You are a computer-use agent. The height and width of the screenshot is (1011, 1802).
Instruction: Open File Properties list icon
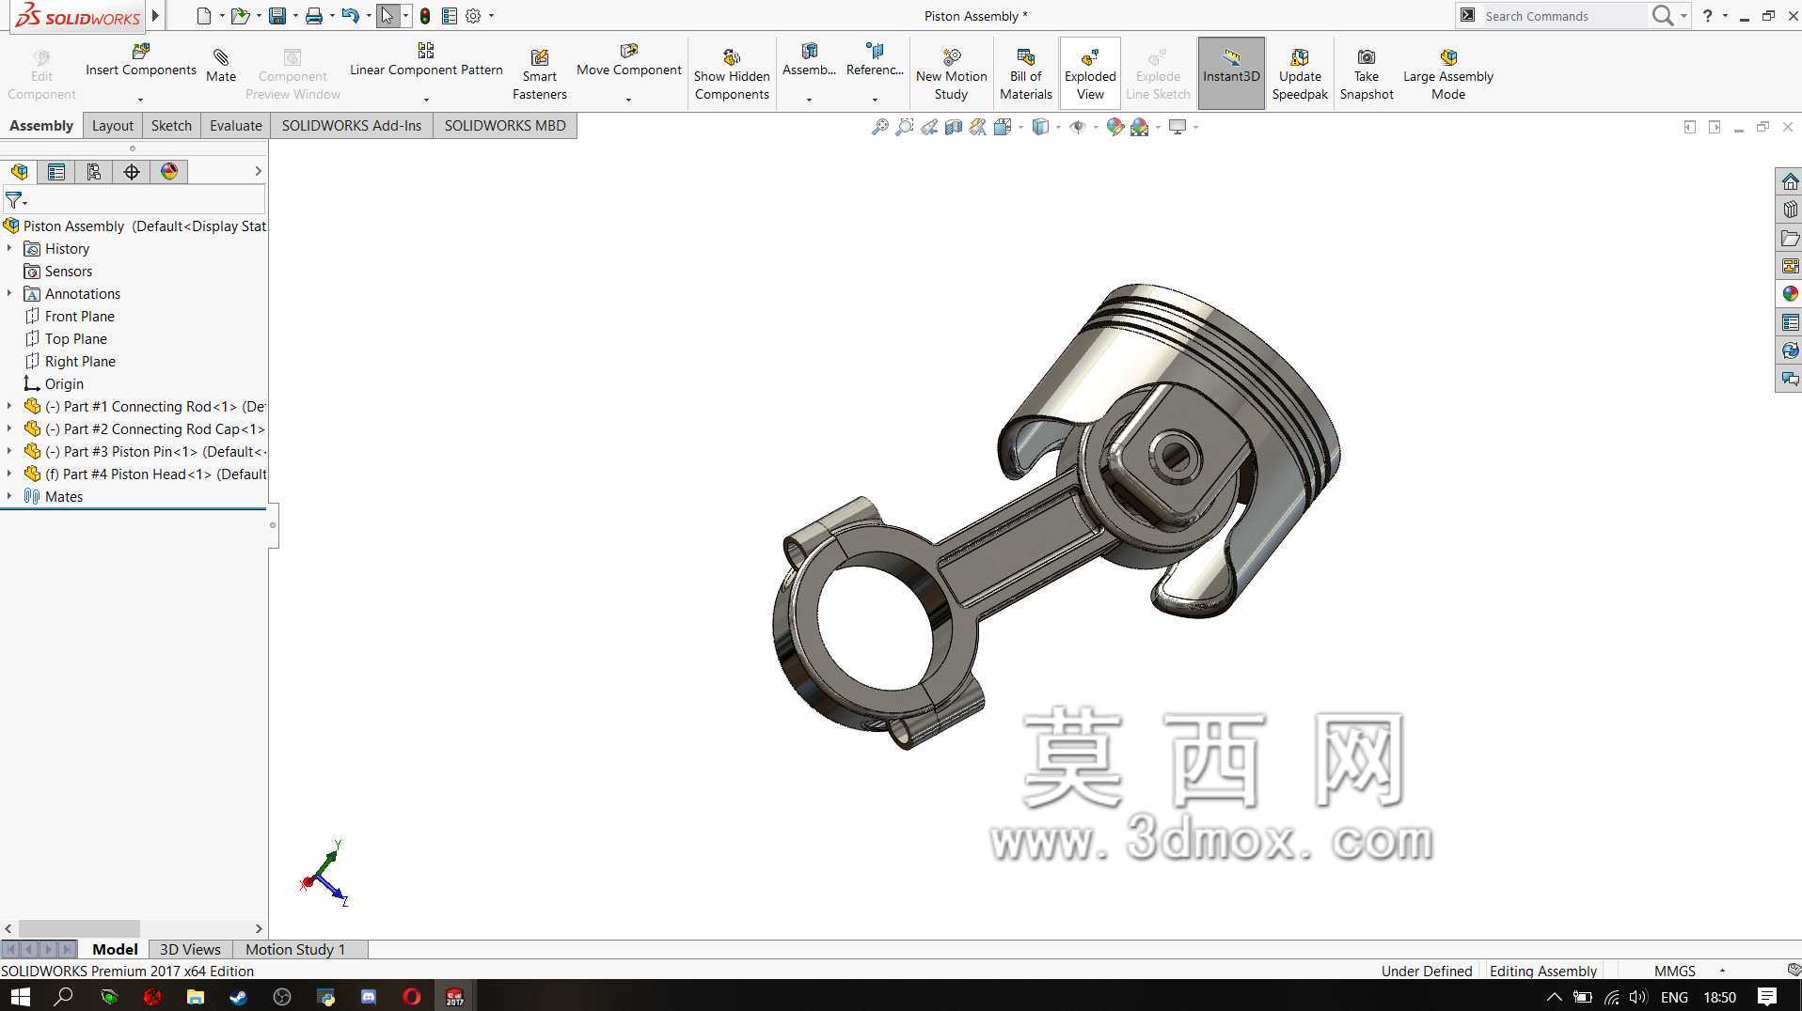point(450,16)
